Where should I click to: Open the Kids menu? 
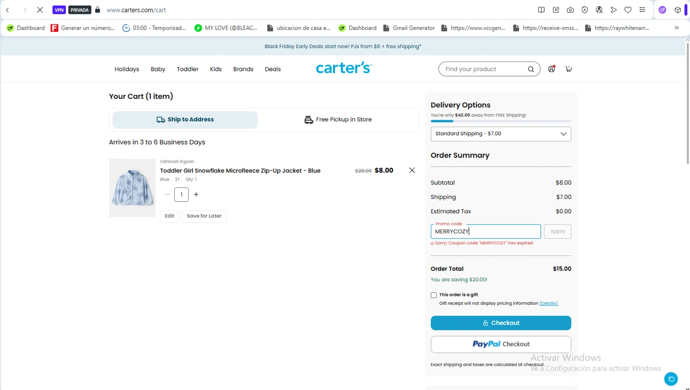click(216, 69)
